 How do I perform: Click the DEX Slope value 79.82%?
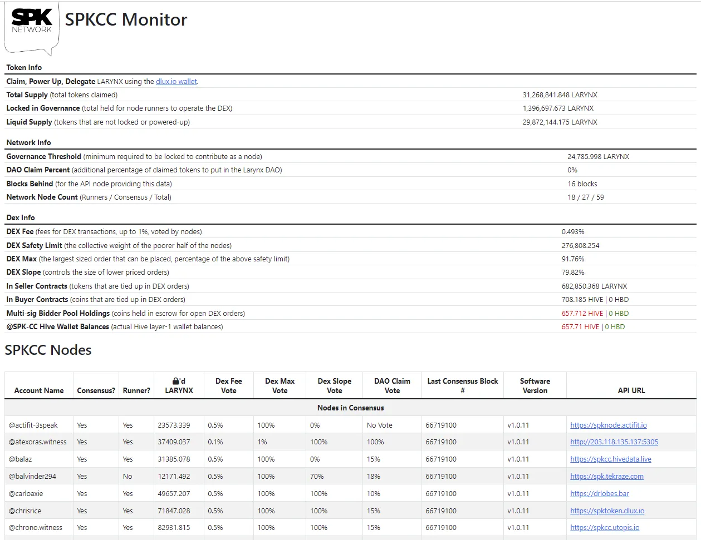coord(573,273)
